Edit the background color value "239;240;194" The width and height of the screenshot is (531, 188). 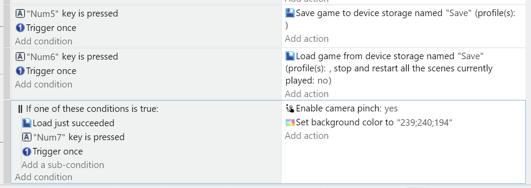click(424, 122)
